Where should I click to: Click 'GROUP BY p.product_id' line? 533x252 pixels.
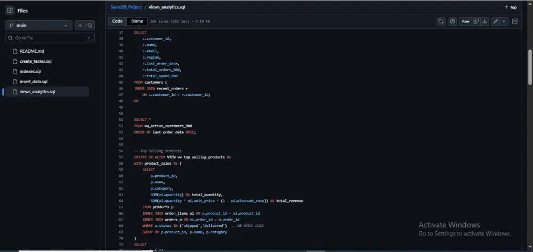(184, 232)
